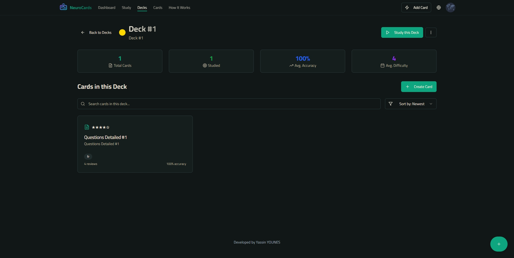The height and width of the screenshot is (258, 514).
Task: Click the fr language tag
Action: click(88, 157)
